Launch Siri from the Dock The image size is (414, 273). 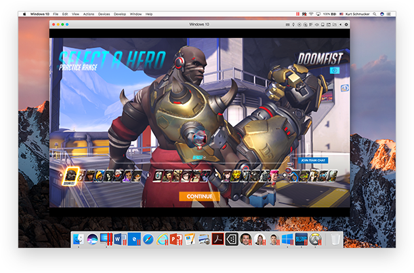coord(92,239)
